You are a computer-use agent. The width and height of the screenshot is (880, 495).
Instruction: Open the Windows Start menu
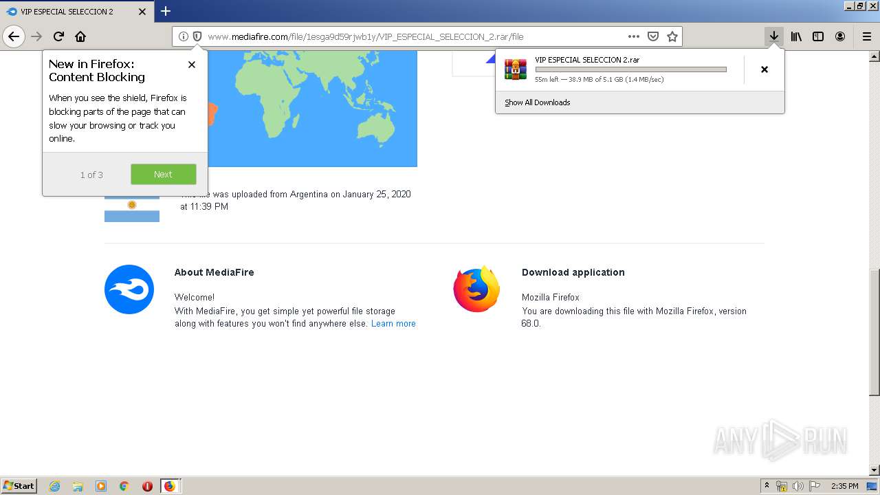pyautogui.click(x=19, y=485)
